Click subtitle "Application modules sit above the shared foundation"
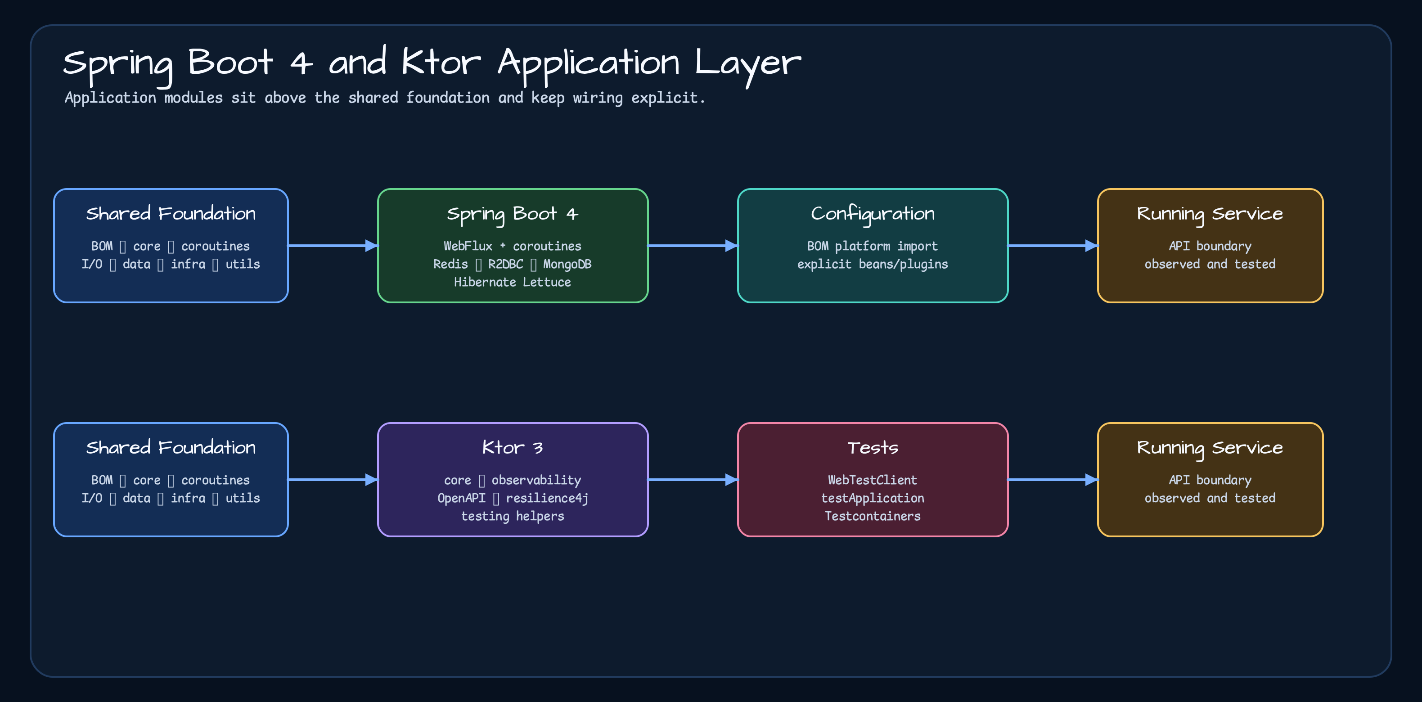 tap(385, 98)
